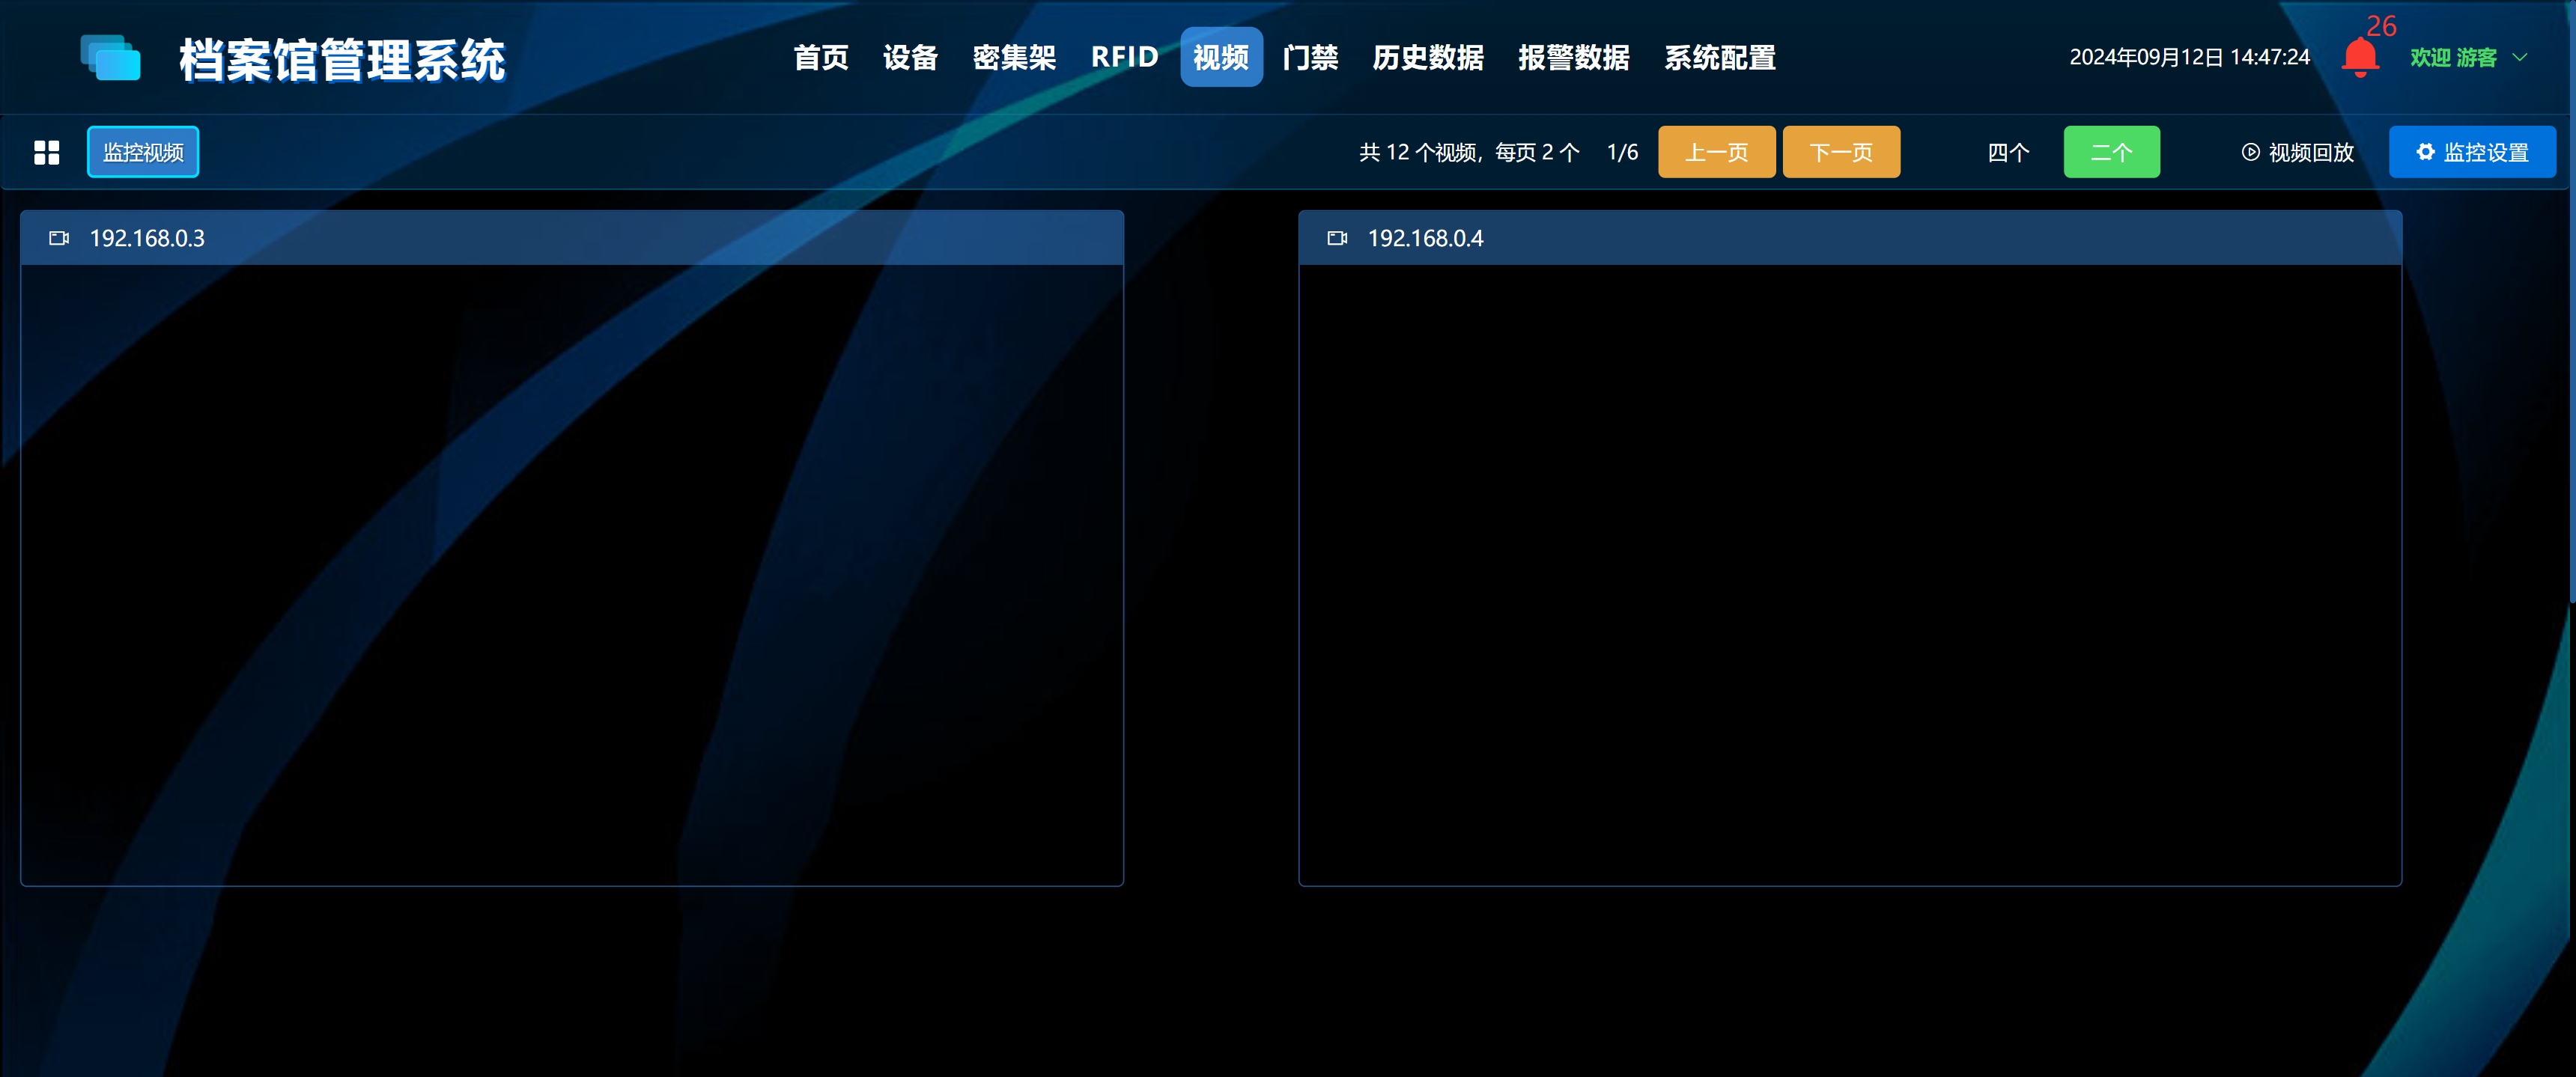The width and height of the screenshot is (2576, 1077).
Task: Open the 首页 home menu
Action: (x=821, y=58)
